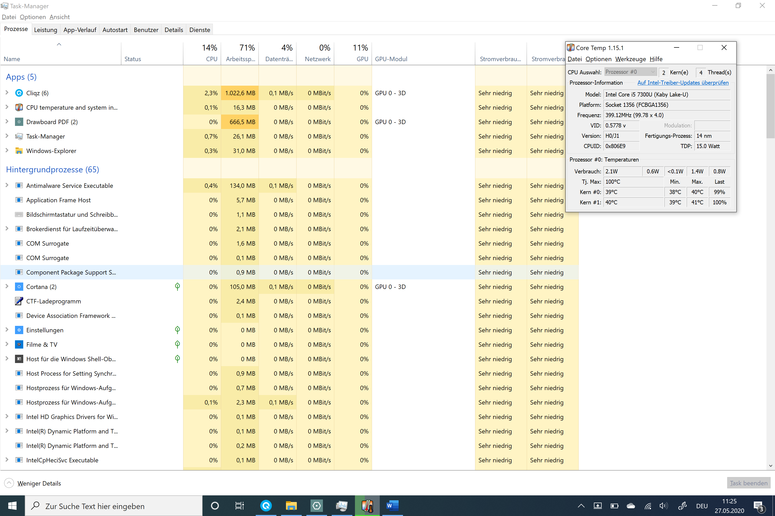The height and width of the screenshot is (516, 775).
Task: Switch to the Leistung tab
Action: 45,30
